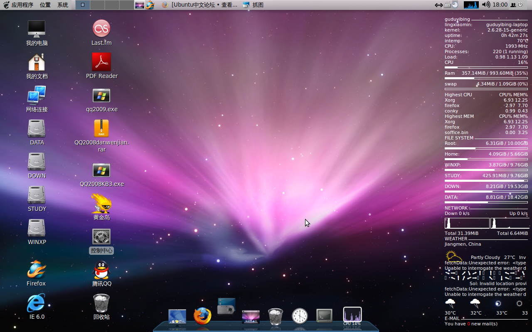This screenshot has height=332, width=532.
Task: Click the soffice.bin process row
Action: click(486, 132)
